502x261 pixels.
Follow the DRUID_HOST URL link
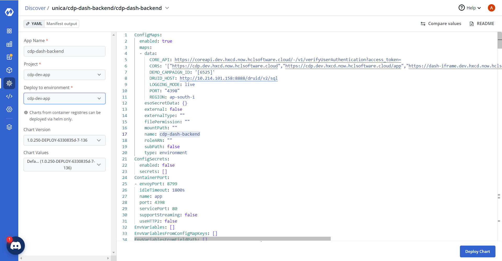(229, 78)
